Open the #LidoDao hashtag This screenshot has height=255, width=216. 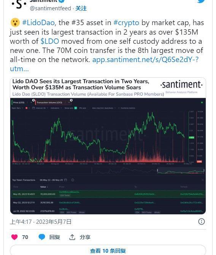coord(38,22)
